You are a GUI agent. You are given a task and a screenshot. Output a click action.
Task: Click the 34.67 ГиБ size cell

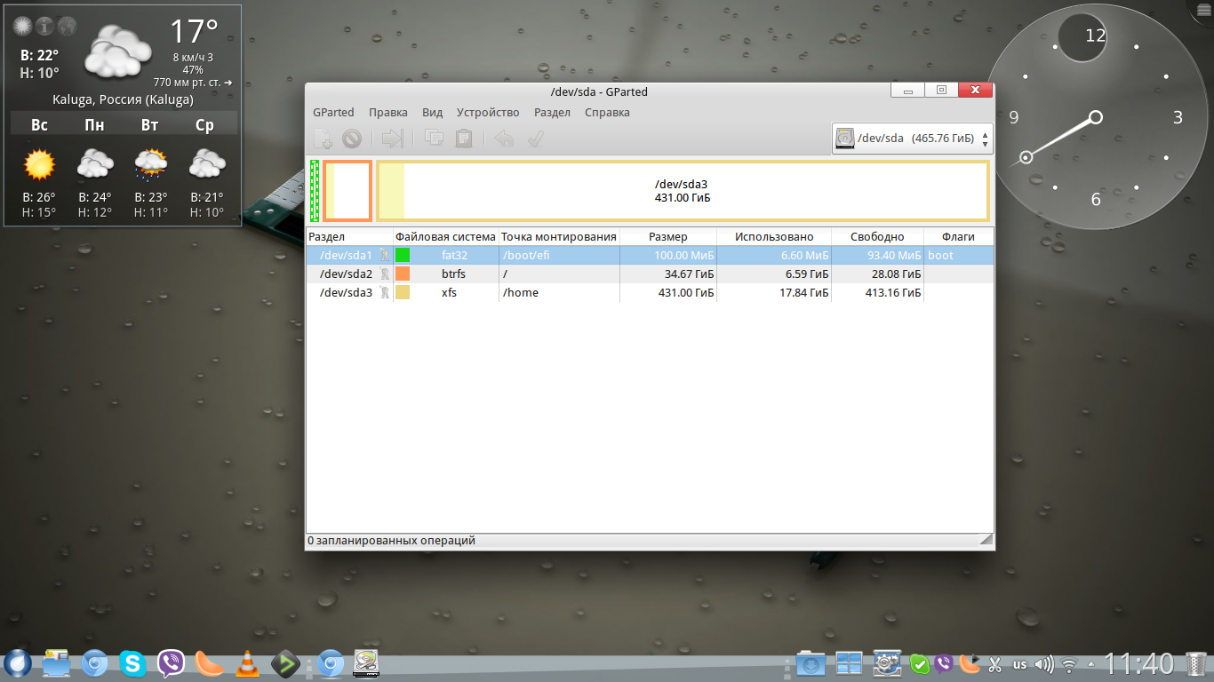pyautogui.click(x=667, y=274)
